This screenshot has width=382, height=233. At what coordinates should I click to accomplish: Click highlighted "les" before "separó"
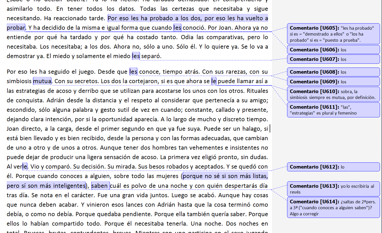tap(136, 56)
